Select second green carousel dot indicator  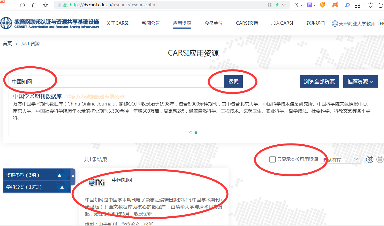coord(196,132)
